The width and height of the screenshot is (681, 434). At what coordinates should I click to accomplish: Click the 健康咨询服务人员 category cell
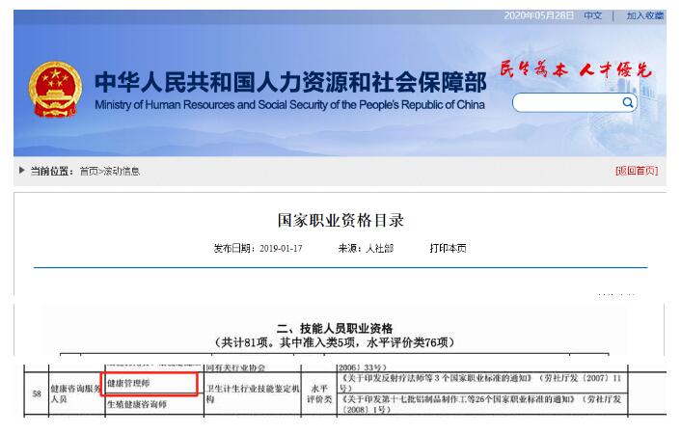pyautogui.click(x=75, y=393)
